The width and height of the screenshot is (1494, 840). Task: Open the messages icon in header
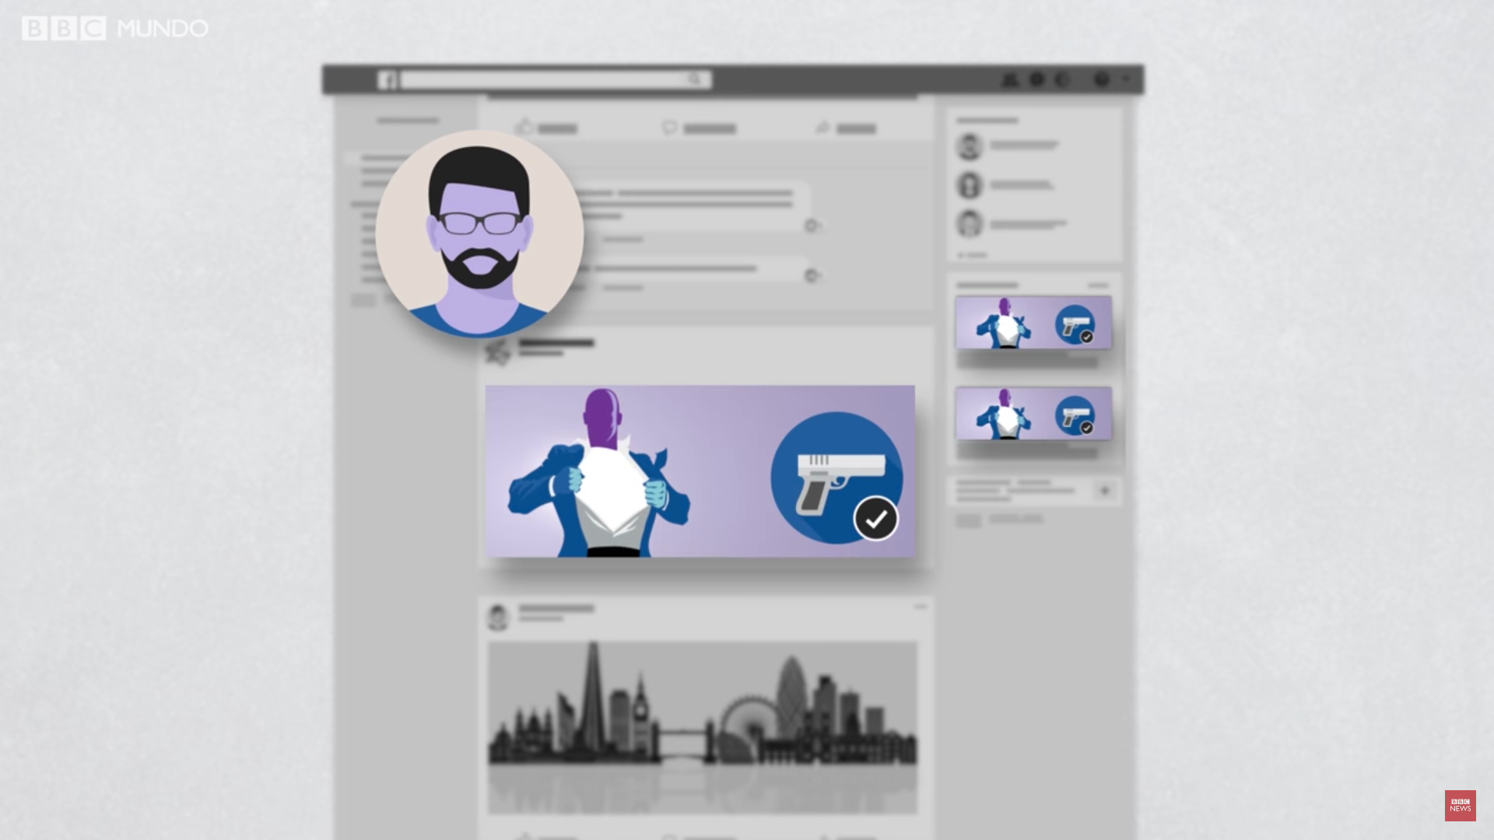coord(1036,79)
